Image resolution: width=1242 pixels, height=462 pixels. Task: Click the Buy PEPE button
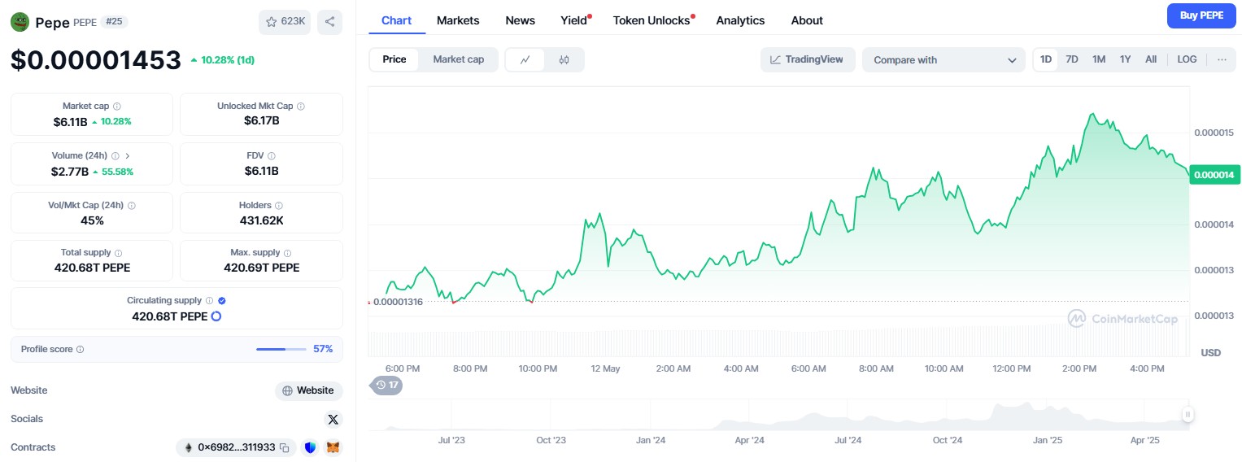point(1201,15)
